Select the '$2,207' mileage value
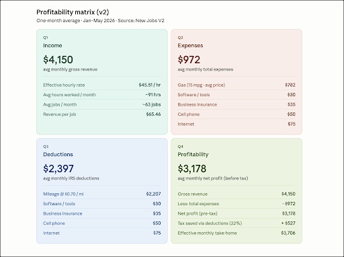 point(153,194)
